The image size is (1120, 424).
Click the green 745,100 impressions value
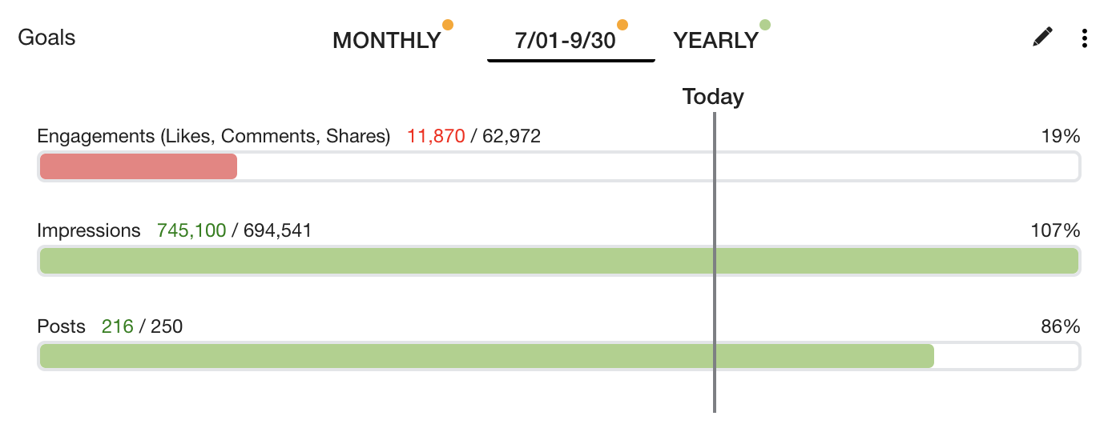click(x=191, y=230)
